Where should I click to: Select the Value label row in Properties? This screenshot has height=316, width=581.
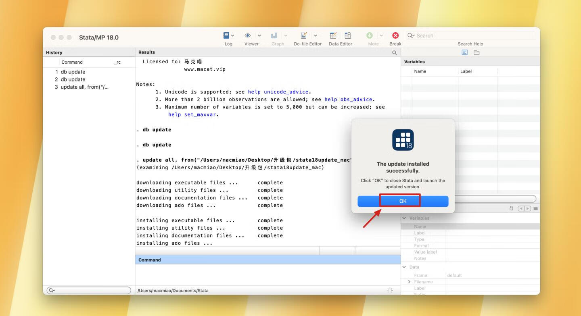[x=470, y=252]
